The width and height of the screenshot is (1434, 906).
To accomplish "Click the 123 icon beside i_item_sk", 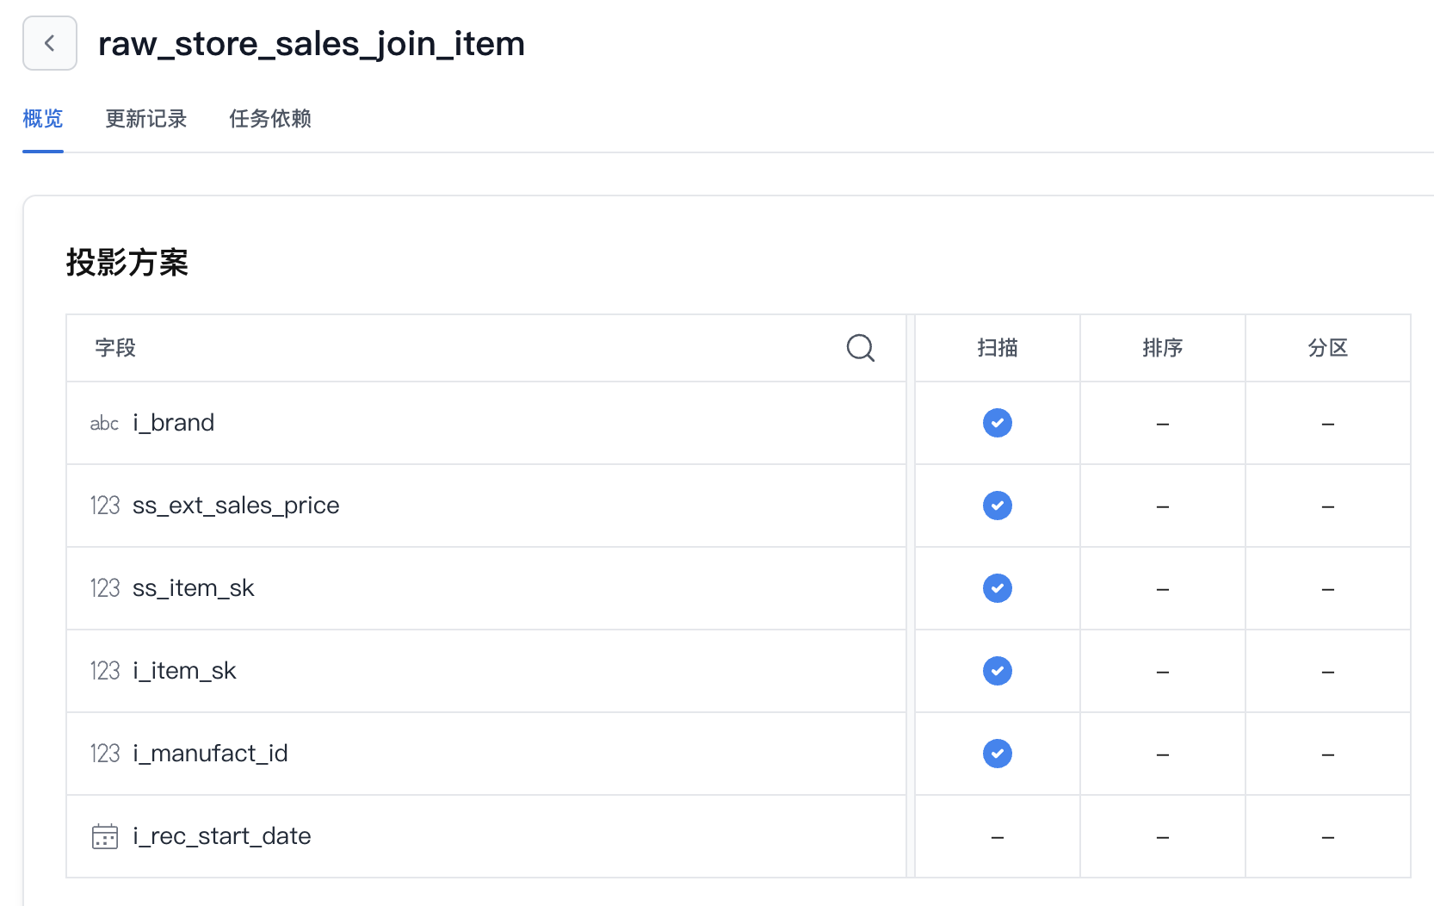I will [x=104, y=671].
